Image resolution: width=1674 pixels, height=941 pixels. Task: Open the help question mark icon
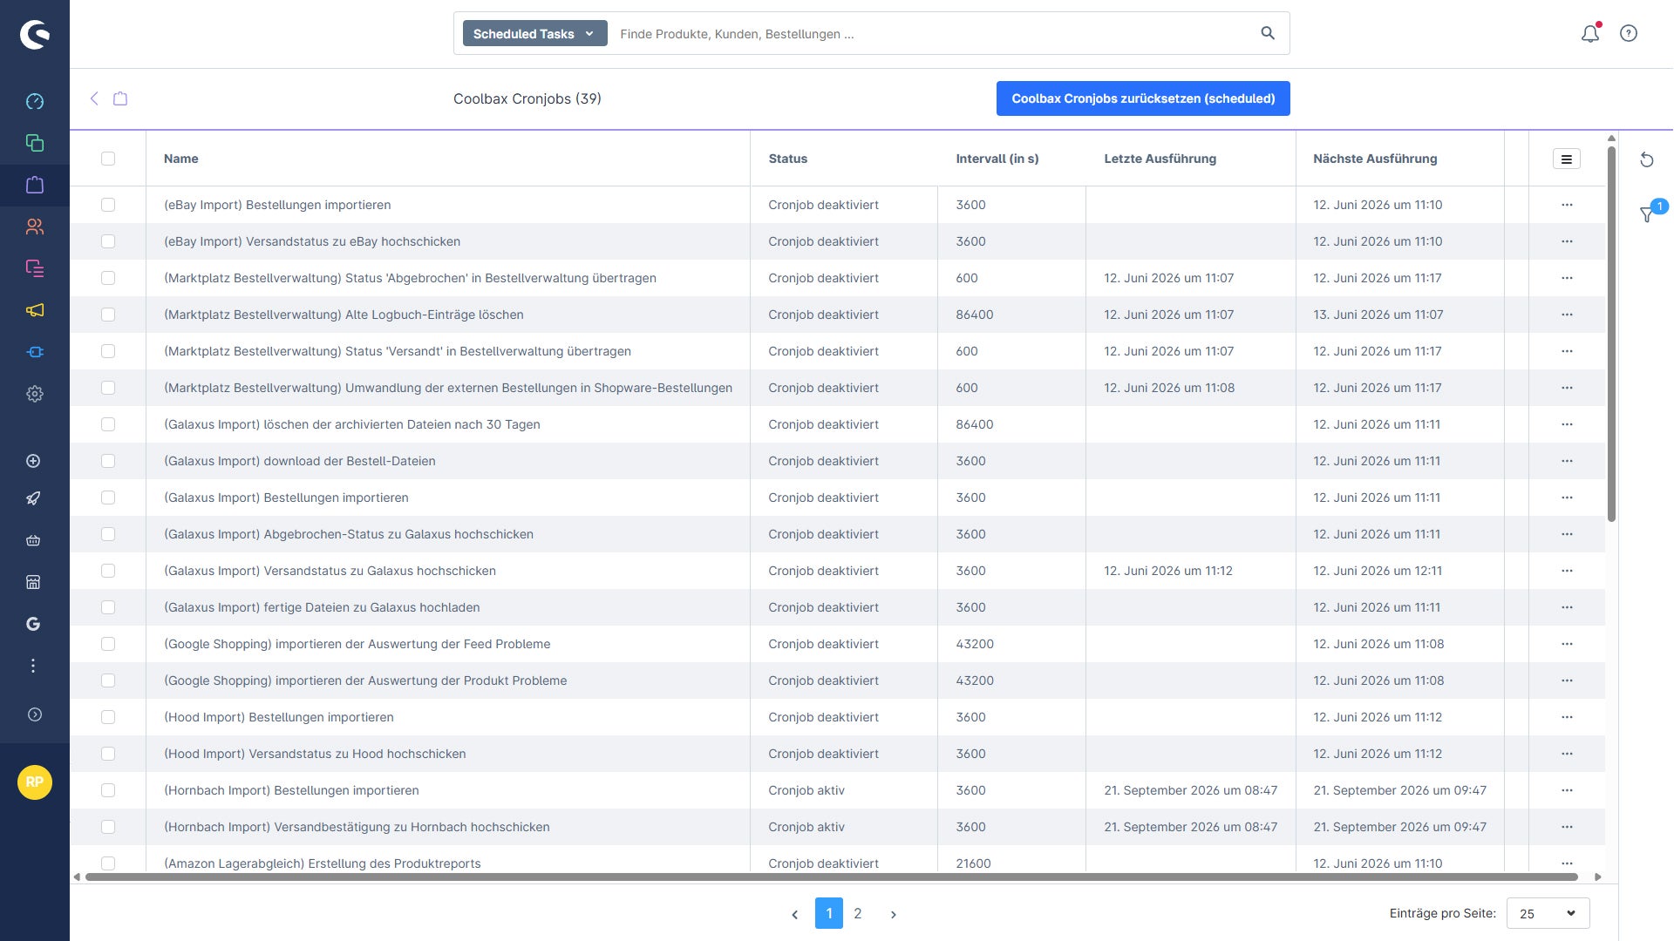point(1629,33)
